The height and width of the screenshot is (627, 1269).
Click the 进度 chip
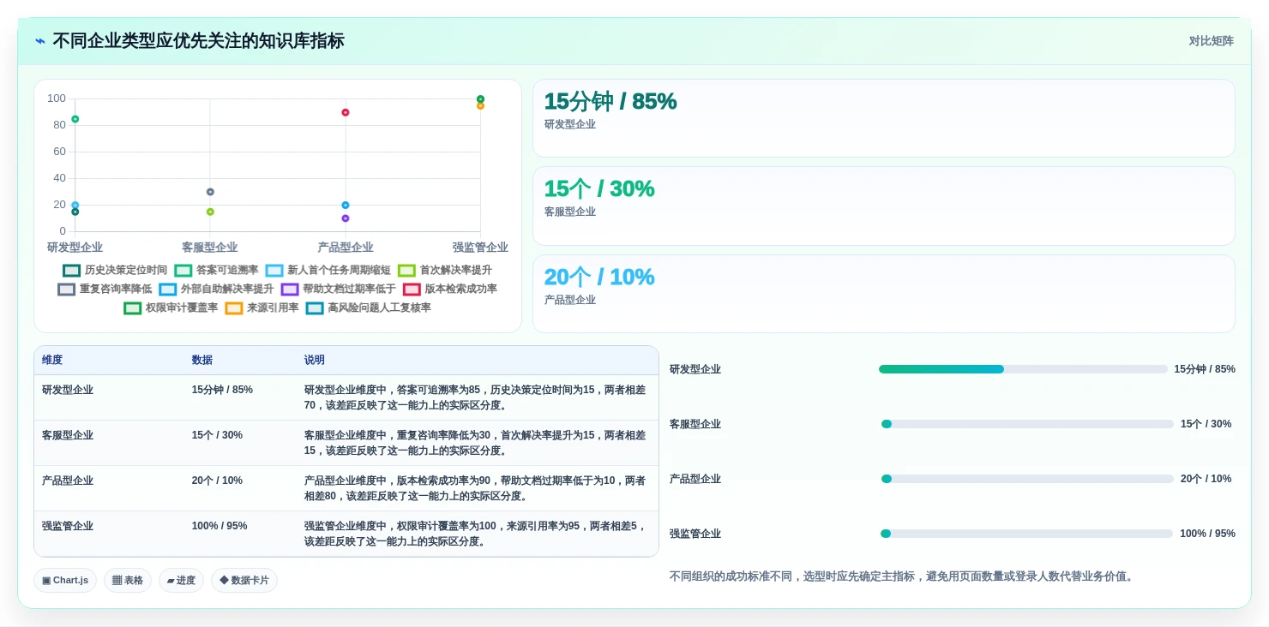181,580
